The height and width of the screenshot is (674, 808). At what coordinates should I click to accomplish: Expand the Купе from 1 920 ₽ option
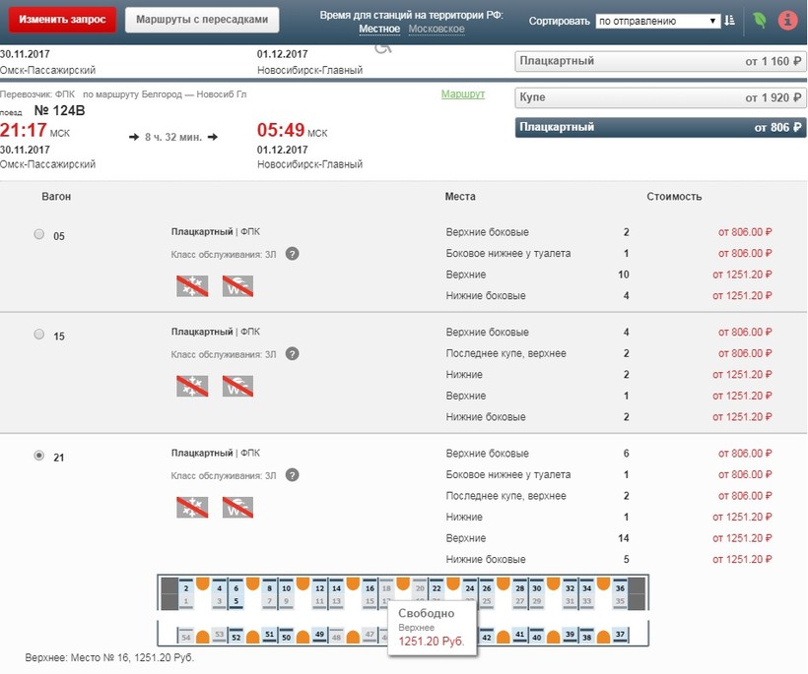click(x=661, y=97)
